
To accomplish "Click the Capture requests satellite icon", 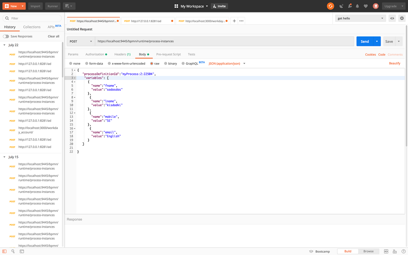I will (x=341, y=6).
